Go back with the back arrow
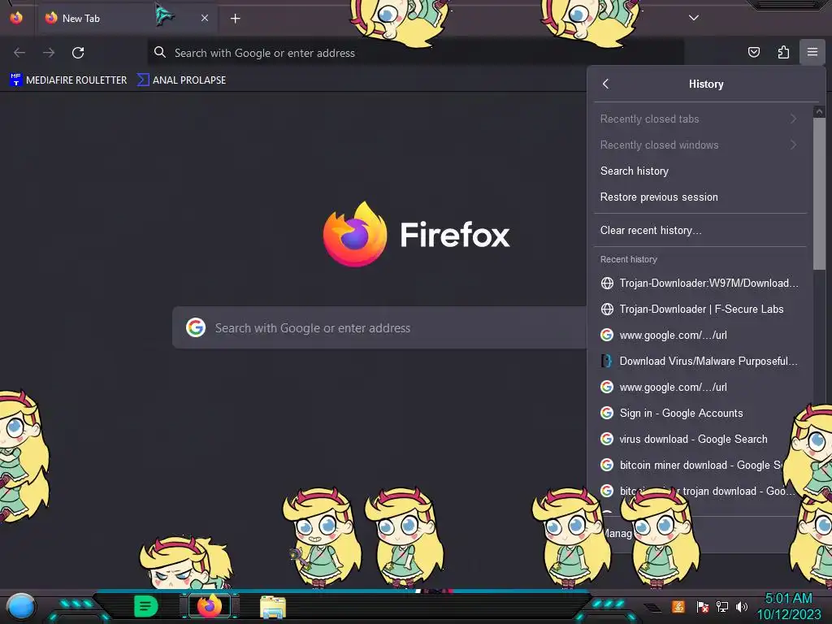This screenshot has width=832, height=624. [19, 53]
